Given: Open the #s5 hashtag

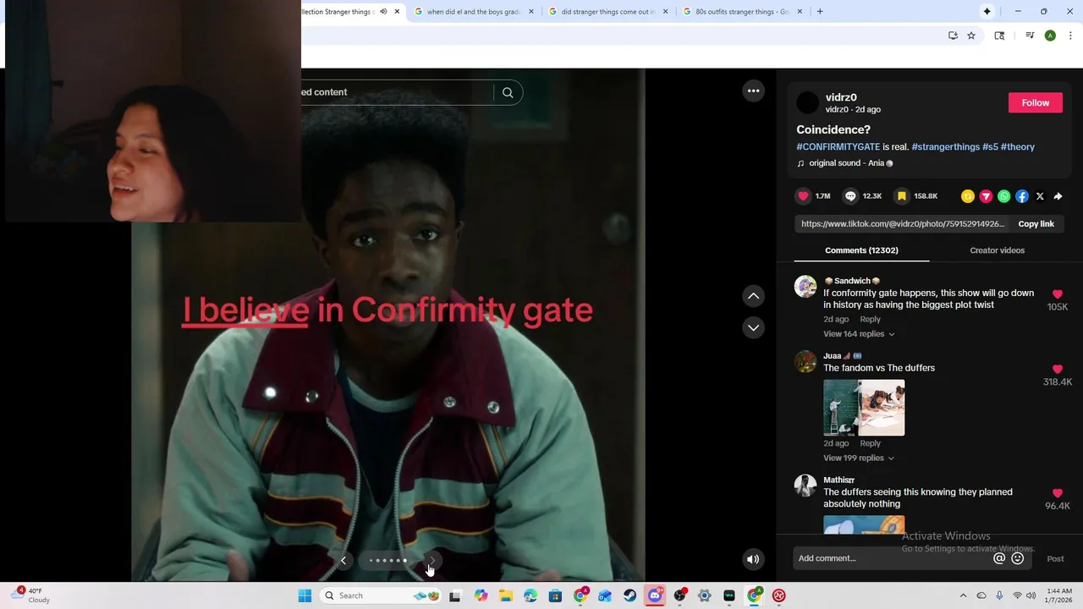Looking at the screenshot, I should pos(990,147).
